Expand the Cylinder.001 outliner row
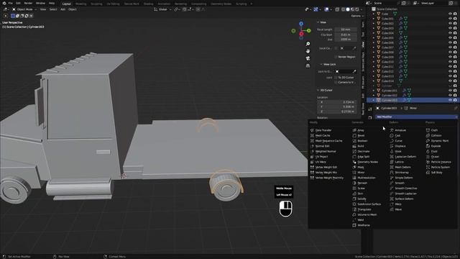Screen dimensions: 460x259 374,91
